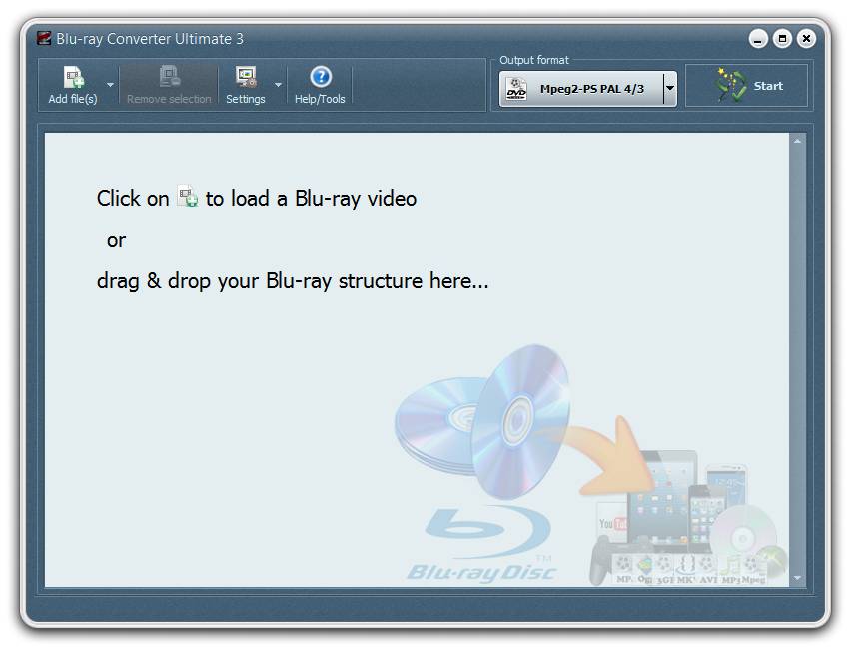Maximize the Blu-ray Converter window
The image size is (859, 655).
coord(782,39)
